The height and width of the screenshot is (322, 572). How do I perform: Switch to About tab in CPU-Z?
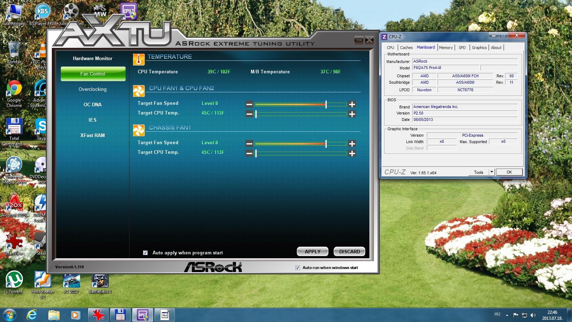(496, 48)
